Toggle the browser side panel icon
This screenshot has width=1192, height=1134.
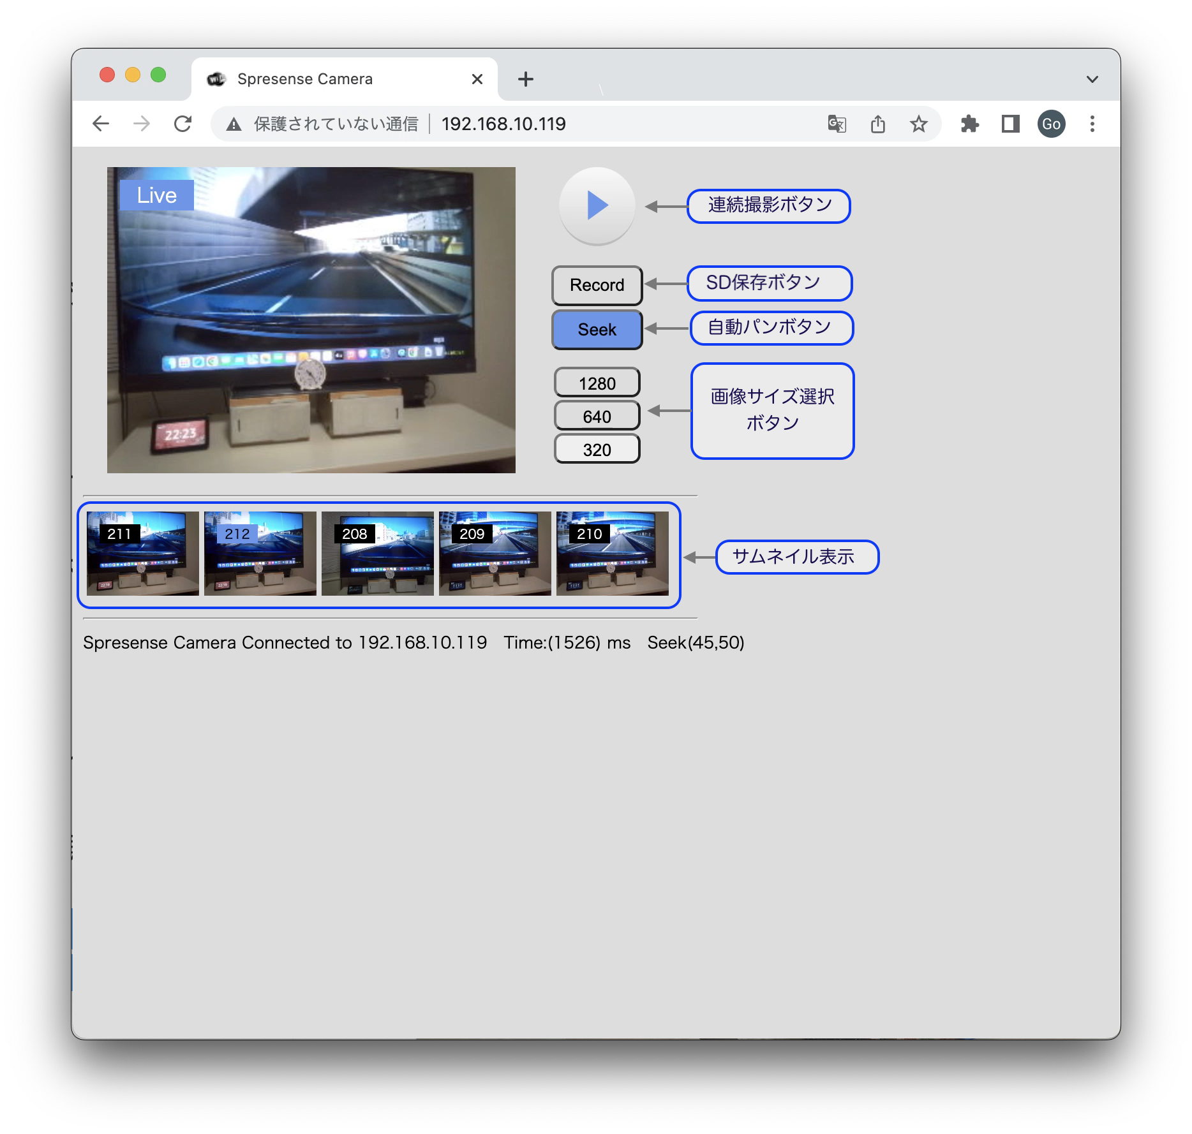pos(1010,124)
